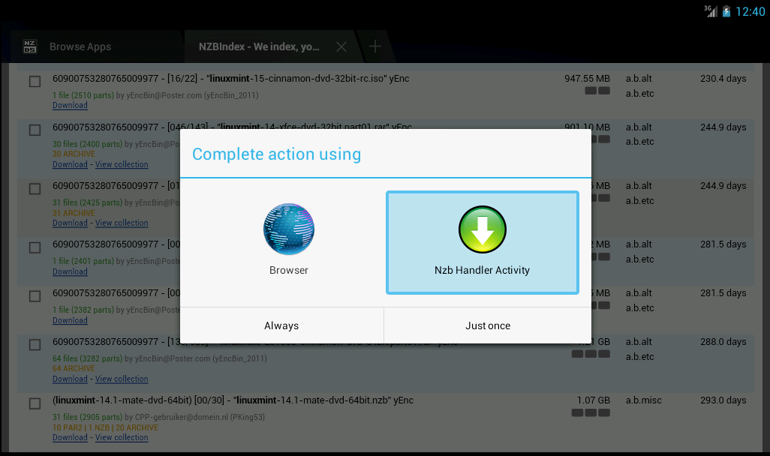Image resolution: width=770 pixels, height=456 pixels.
Task: Close the NZBIndex tab
Action: (x=341, y=46)
